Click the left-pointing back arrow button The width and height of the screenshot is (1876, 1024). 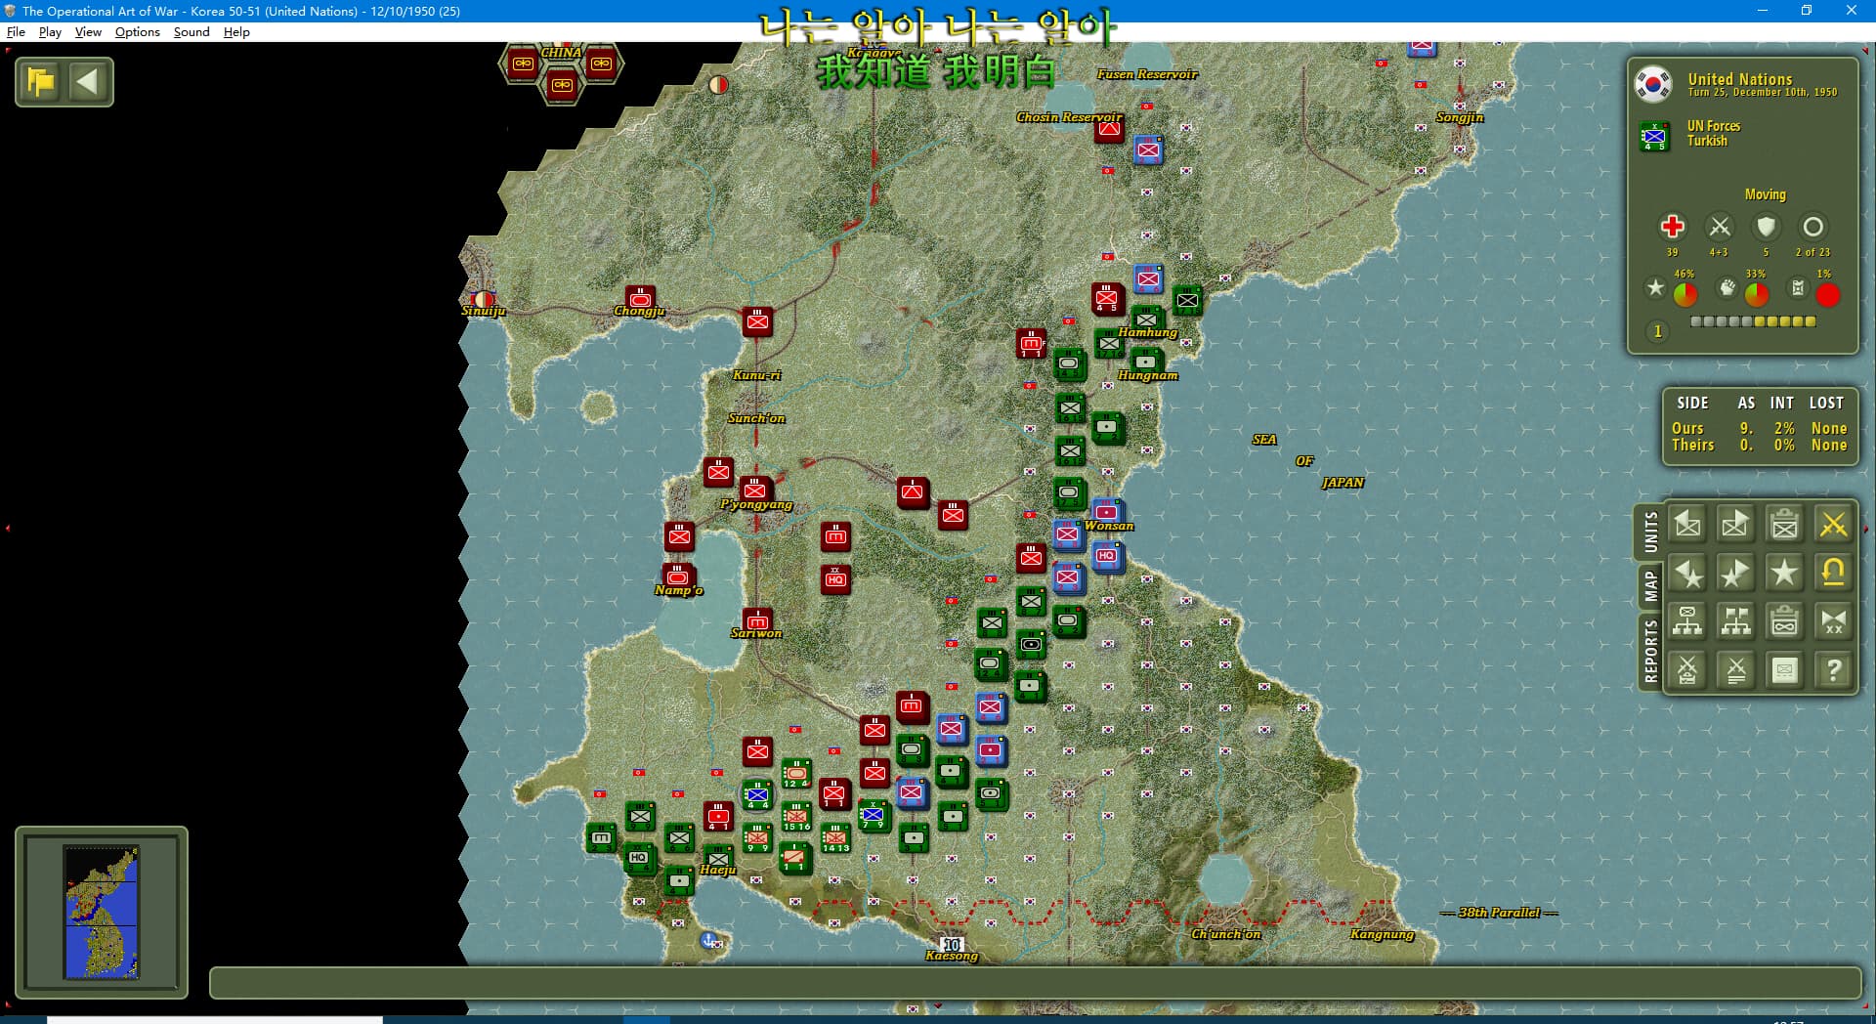tap(88, 82)
